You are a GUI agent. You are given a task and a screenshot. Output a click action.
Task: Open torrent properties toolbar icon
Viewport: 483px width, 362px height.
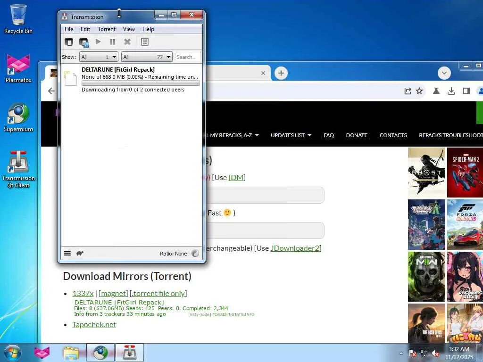pos(145,42)
